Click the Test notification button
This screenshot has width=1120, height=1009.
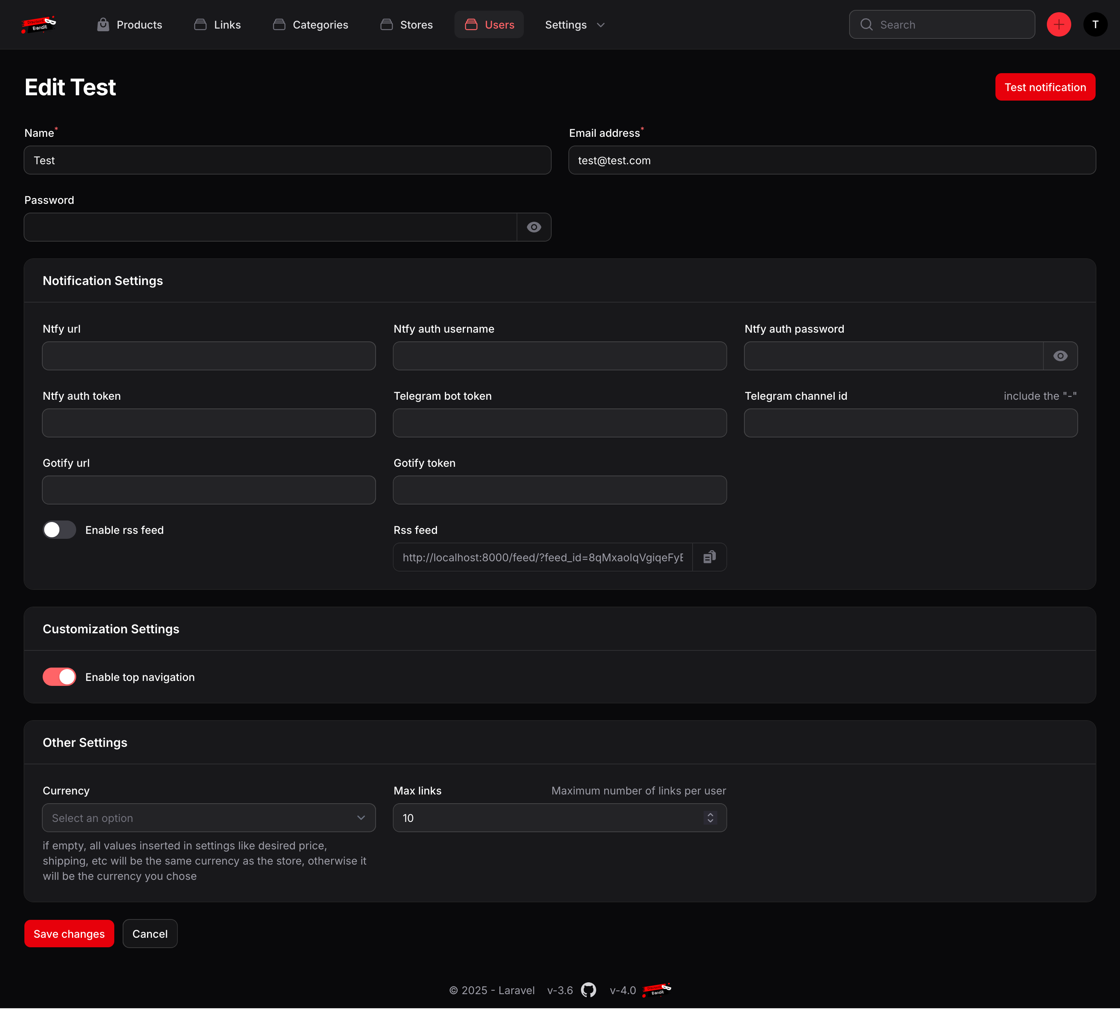(x=1045, y=87)
